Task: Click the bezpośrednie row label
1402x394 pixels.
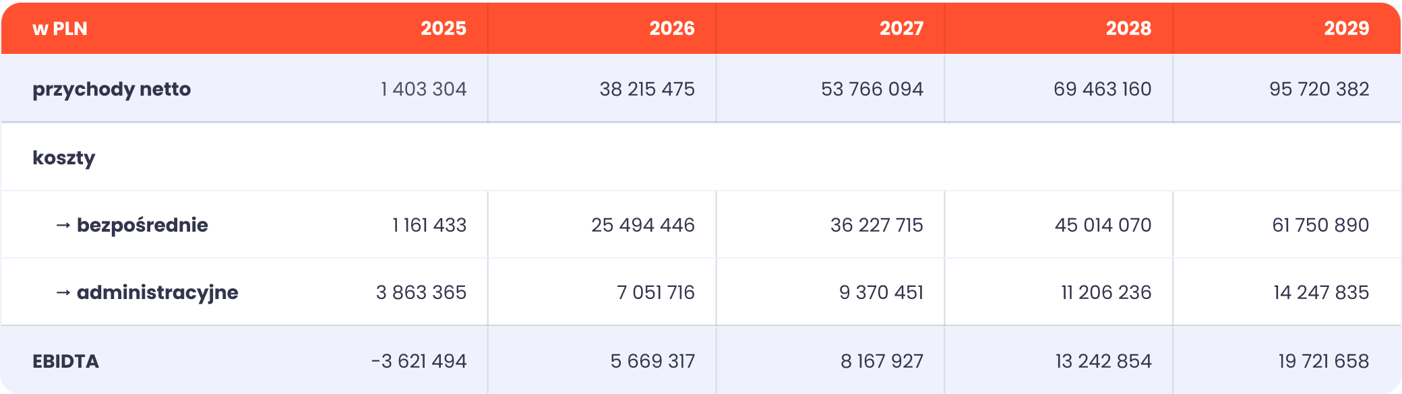Action: point(142,225)
